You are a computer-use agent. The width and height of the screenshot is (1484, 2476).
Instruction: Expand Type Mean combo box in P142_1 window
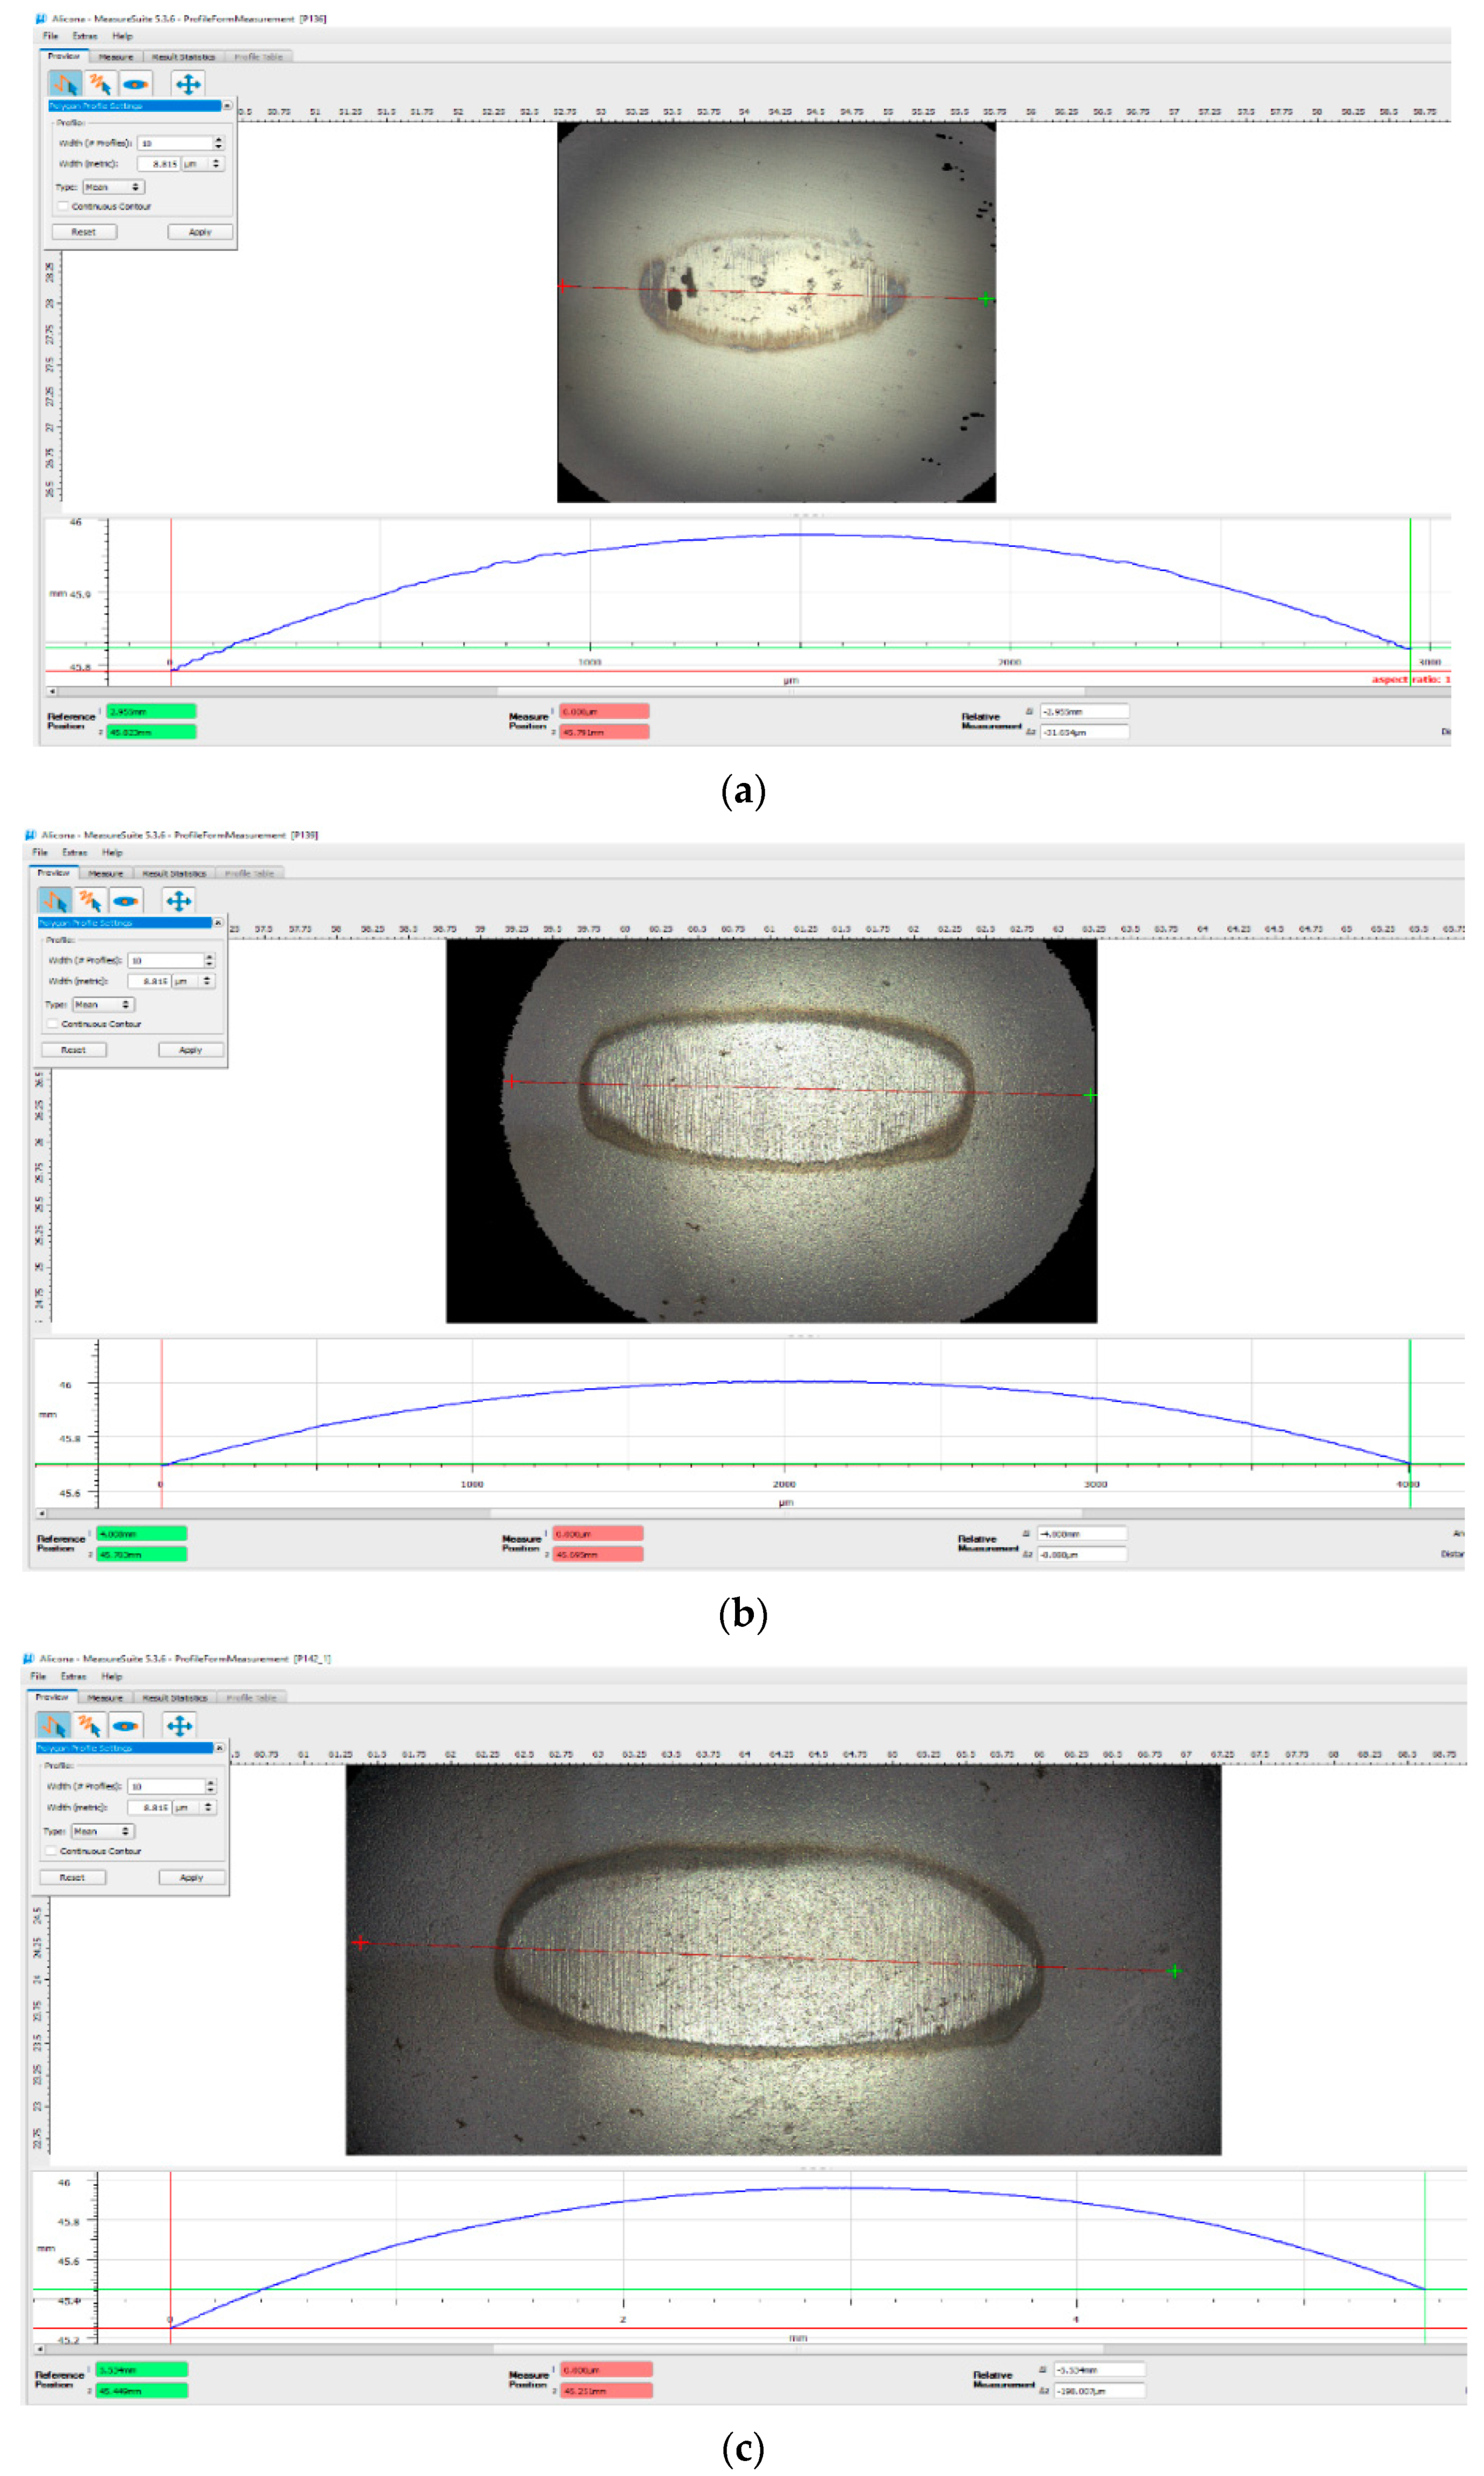click(x=102, y=1831)
